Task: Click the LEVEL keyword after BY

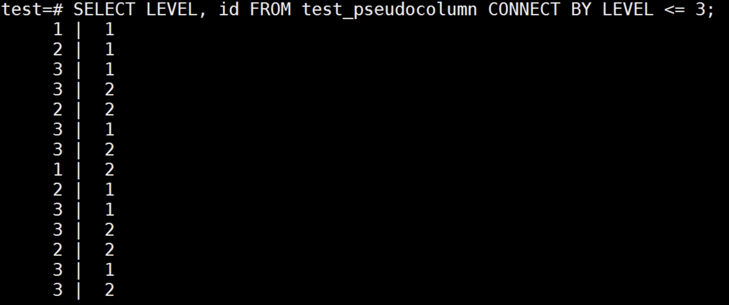Action: coord(628,9)
